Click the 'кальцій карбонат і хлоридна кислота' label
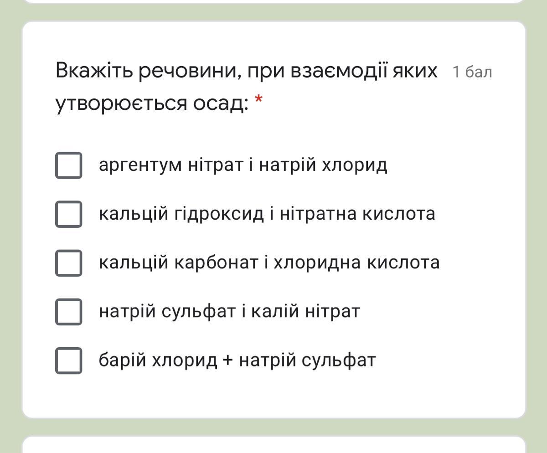 [x=269, y=263]
